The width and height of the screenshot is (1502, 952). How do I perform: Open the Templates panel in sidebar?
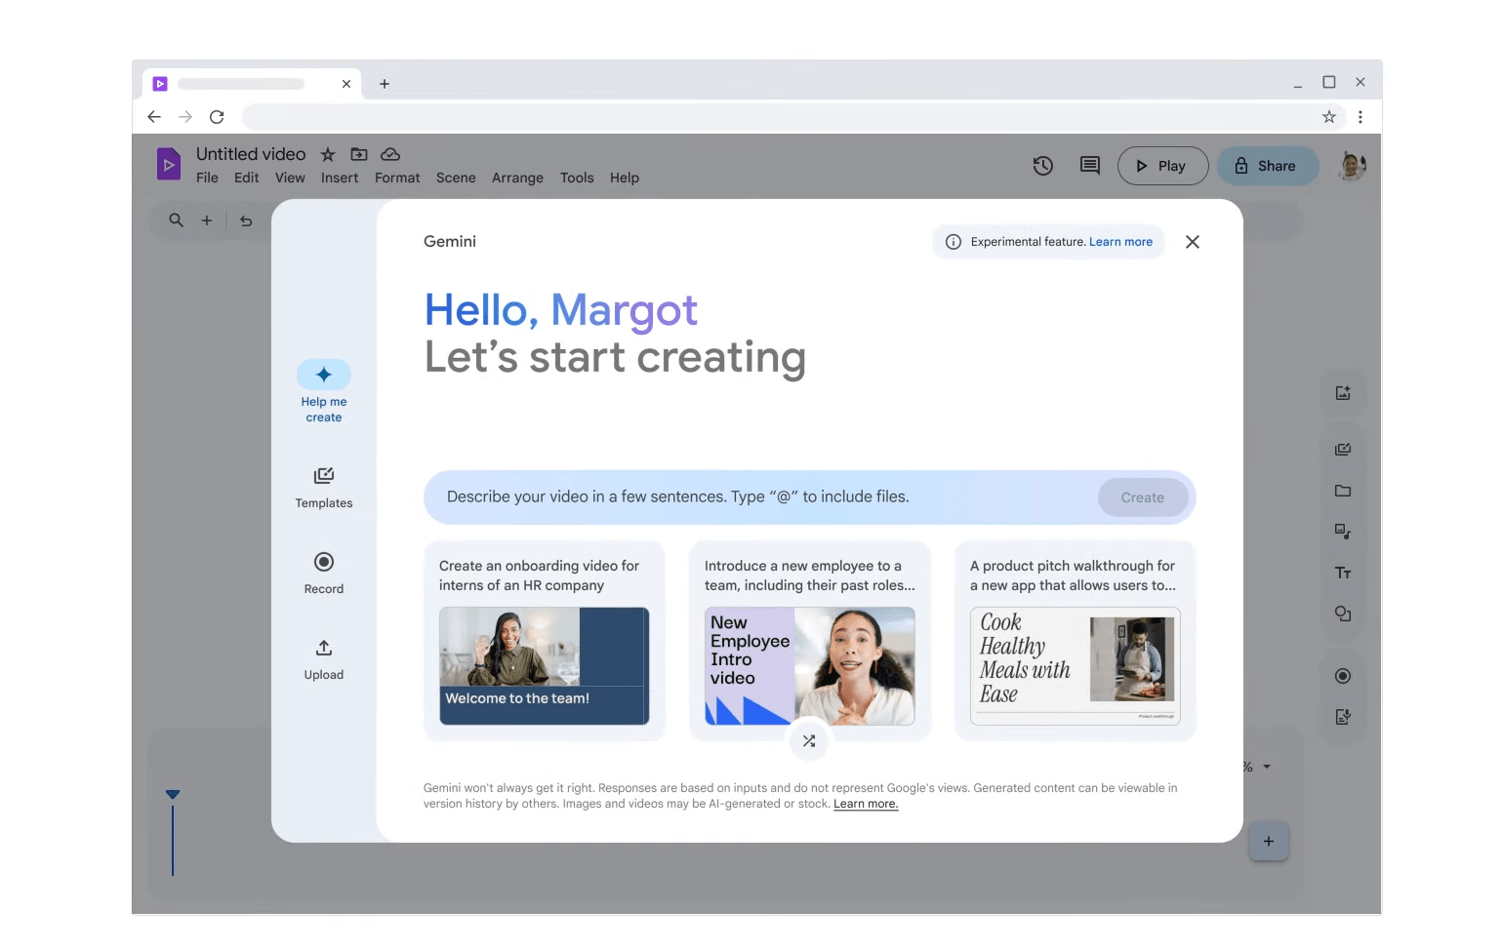tap(324, 488)
